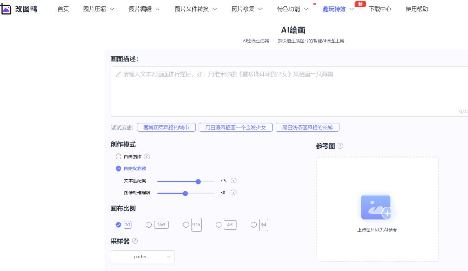Select the 16:9 canvas ratio option
Viewport: 468px width, 271px height.
point(149,224)
